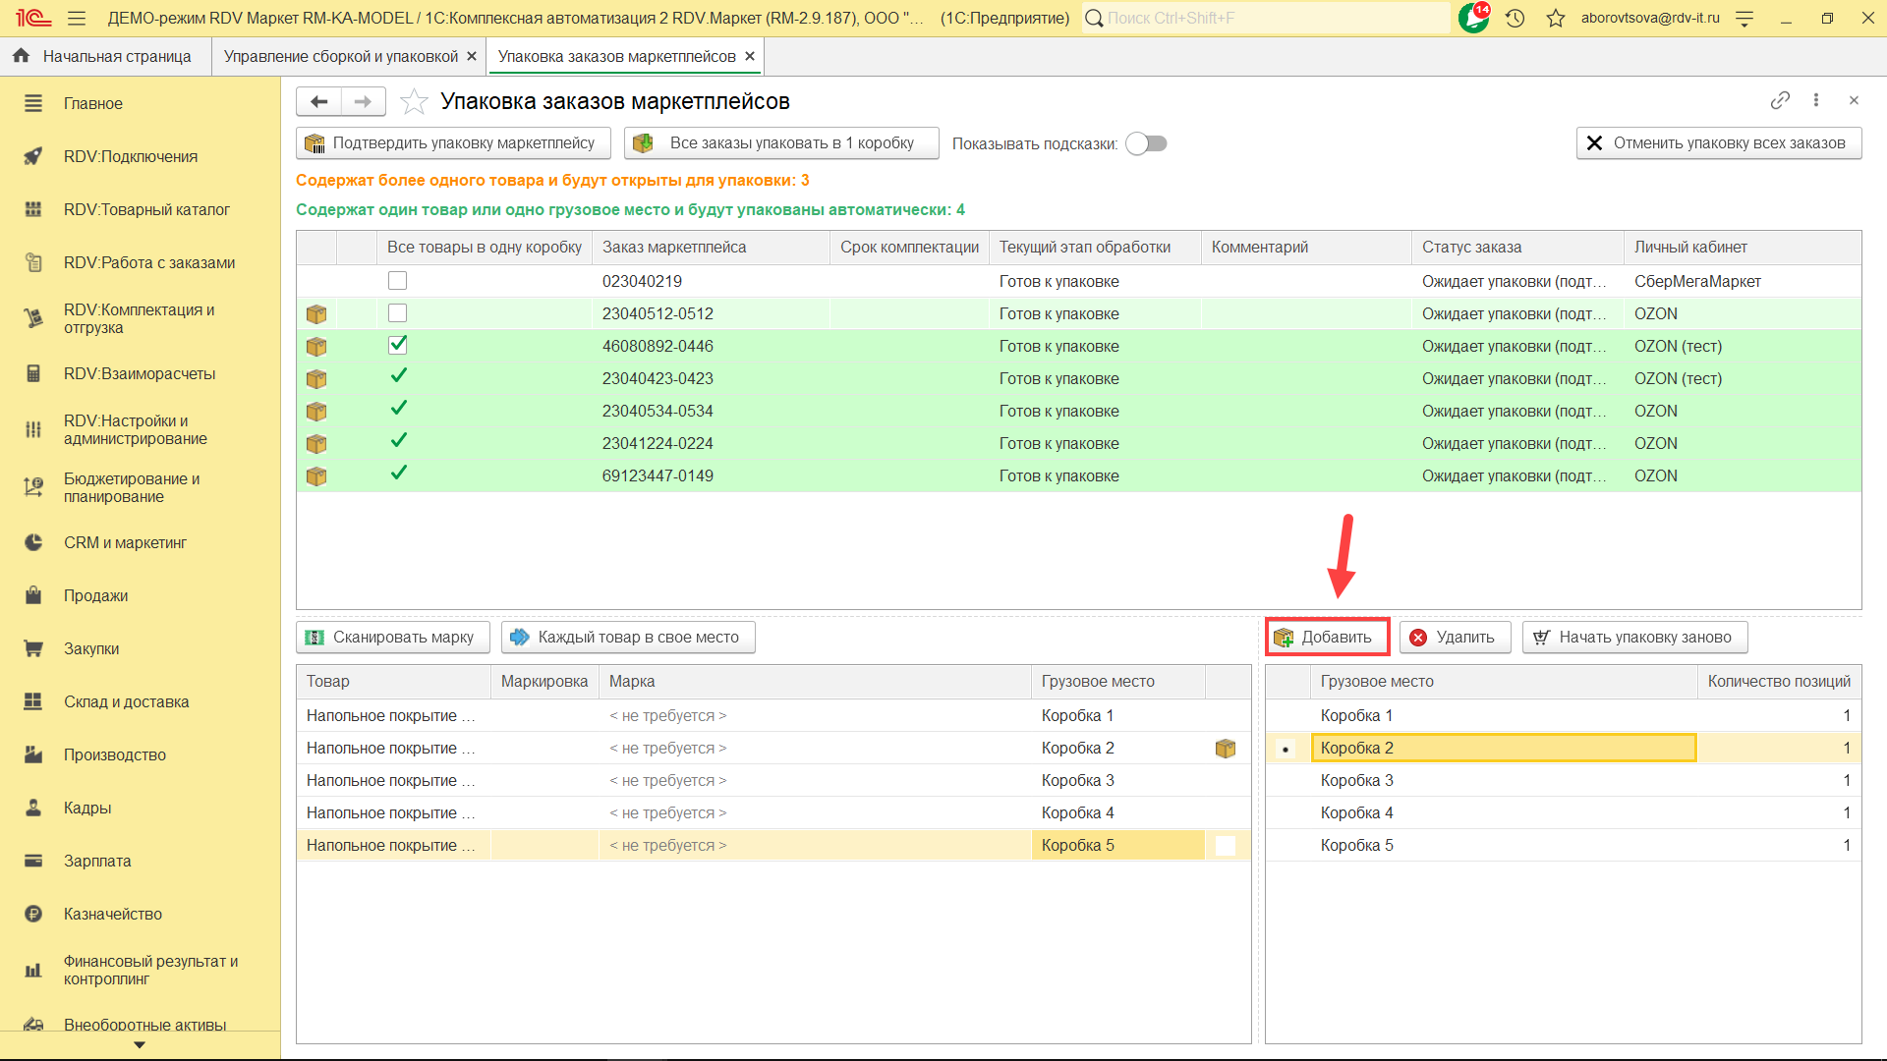Add to favorites with the star icon beside the title
The image size is (1887, 1061).
tap(414, 102)
